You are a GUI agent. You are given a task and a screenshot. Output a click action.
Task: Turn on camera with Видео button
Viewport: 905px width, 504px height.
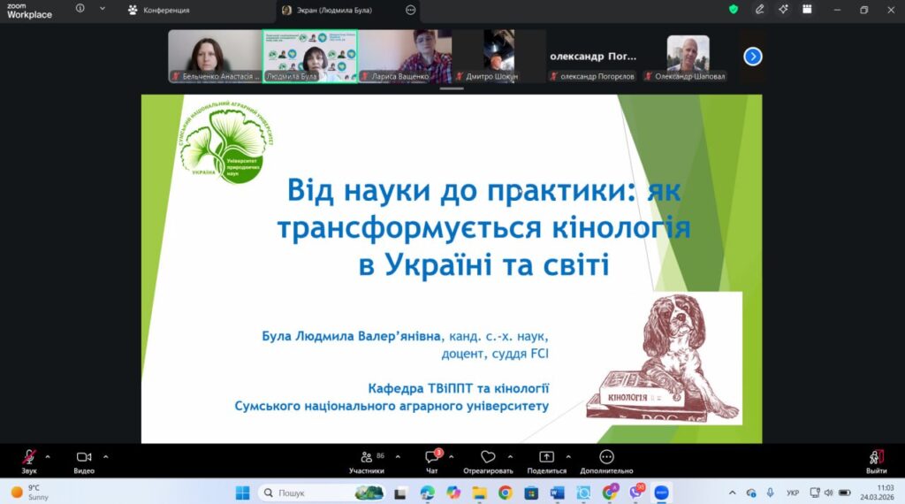pos(84,458)
